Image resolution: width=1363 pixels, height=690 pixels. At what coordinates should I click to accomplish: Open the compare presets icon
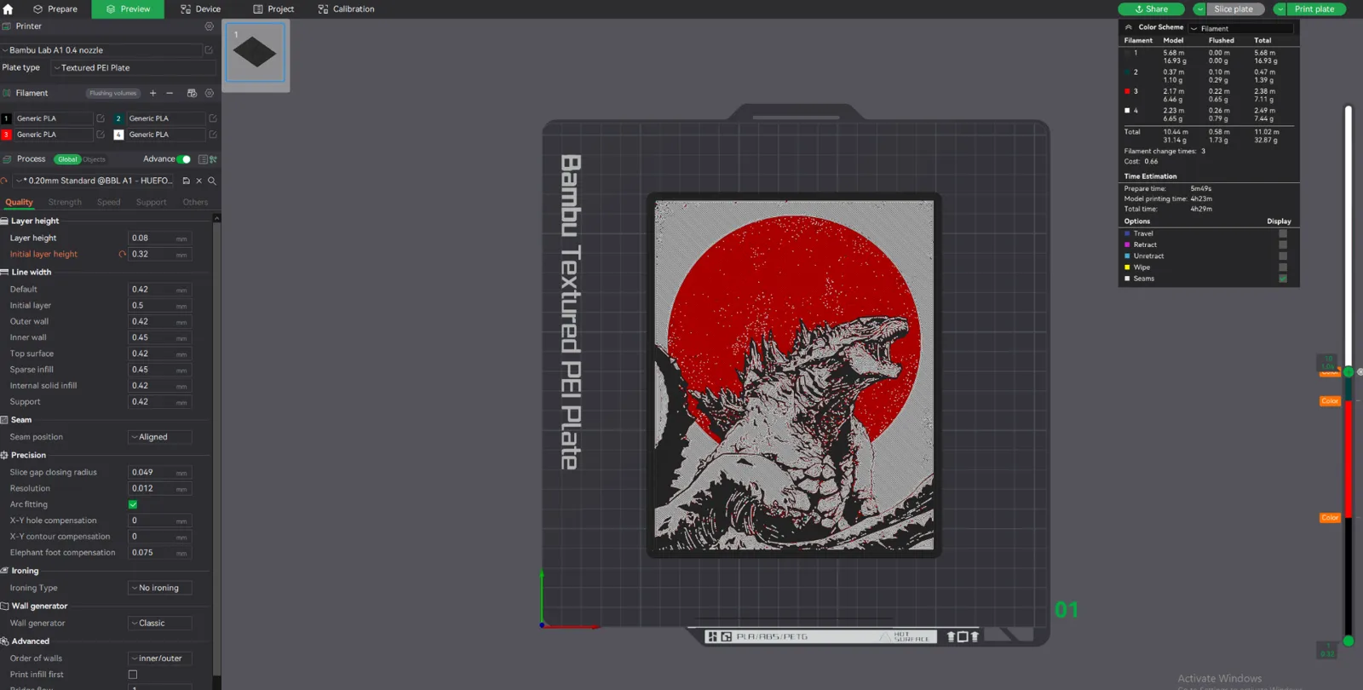click(x=213, y=159)
